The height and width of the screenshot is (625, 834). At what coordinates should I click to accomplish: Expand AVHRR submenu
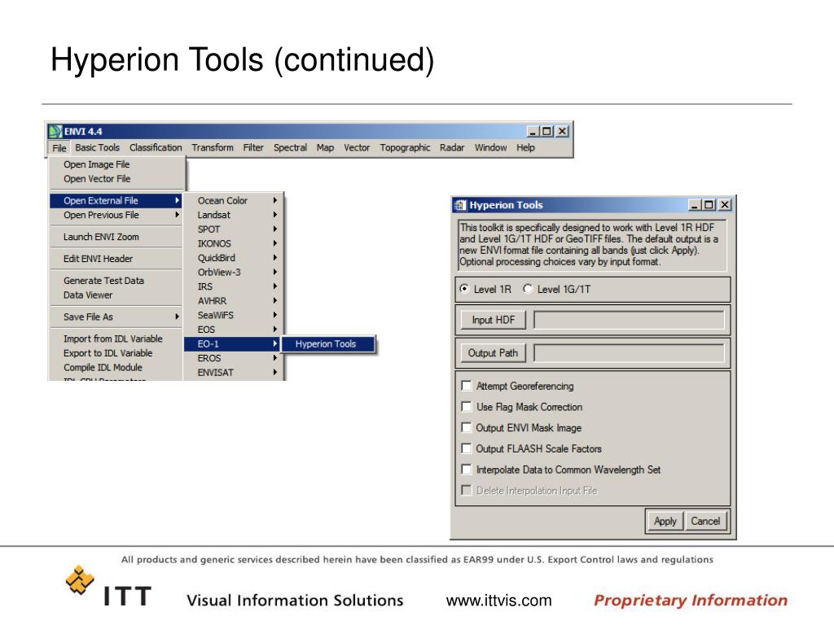click(x=234, y=301)
